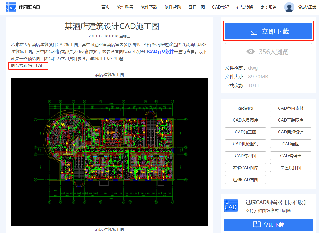Screen dimensions: 319x233
Task: Go to 软件下载 in navigation
Action: 149,7
